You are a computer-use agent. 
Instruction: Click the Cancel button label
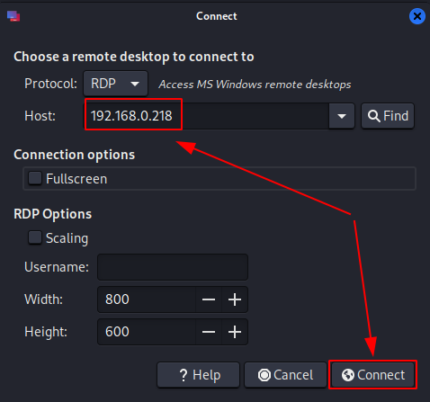[x=293, y=375]
